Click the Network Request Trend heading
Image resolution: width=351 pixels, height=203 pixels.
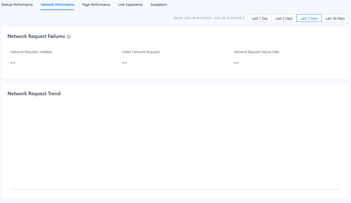(x=34, y=94)
